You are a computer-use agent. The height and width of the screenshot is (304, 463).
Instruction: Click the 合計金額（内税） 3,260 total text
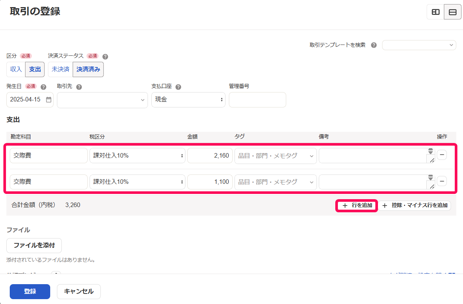pos(46,205)
